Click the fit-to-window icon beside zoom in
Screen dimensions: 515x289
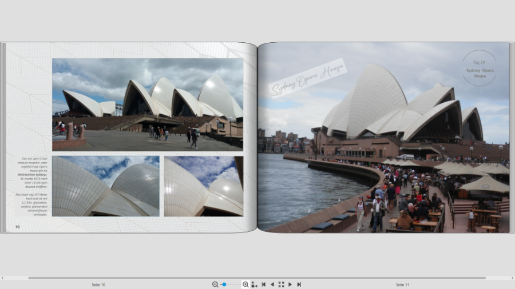(254, 284)
